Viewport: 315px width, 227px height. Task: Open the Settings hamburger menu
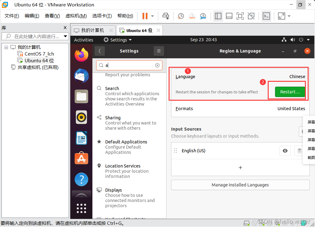click(x=159, y=51)
